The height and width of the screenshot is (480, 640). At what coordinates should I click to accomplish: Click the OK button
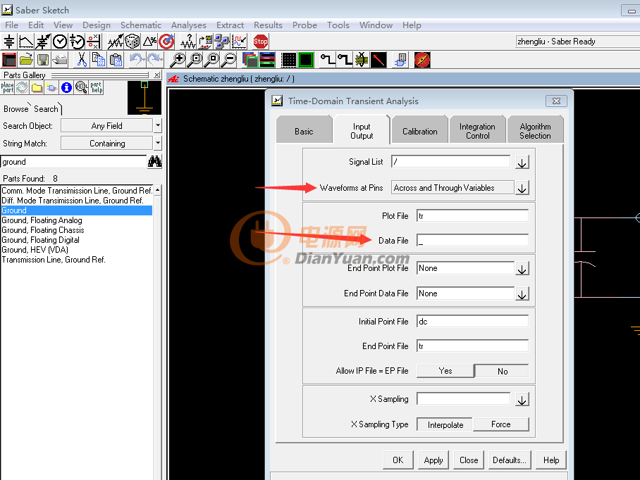tap(398, 460)
